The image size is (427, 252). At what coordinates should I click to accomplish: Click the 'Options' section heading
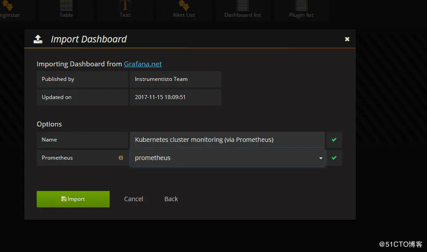pyautogui.click(x=50, y=124)
